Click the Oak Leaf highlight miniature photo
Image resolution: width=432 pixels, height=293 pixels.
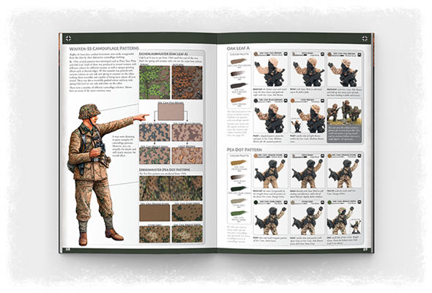pyautogui.click(x=344, y=73)
